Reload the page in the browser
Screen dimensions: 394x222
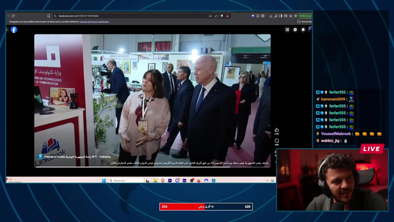click(x=13, y=16)
